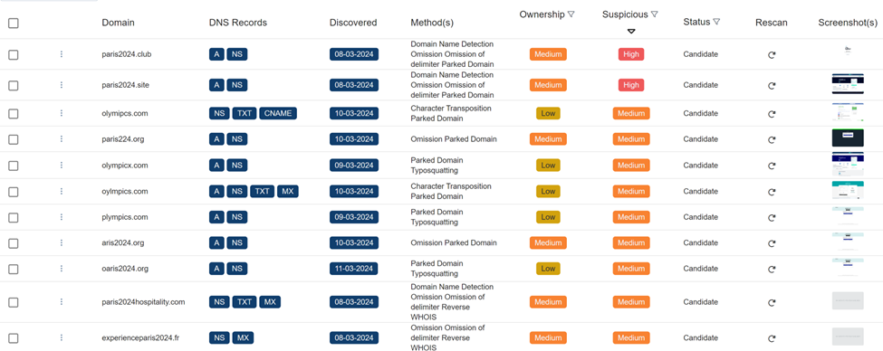Click the oaris2024.org domain name
Viewport: 883px width, 351px height.
[125, 269]
